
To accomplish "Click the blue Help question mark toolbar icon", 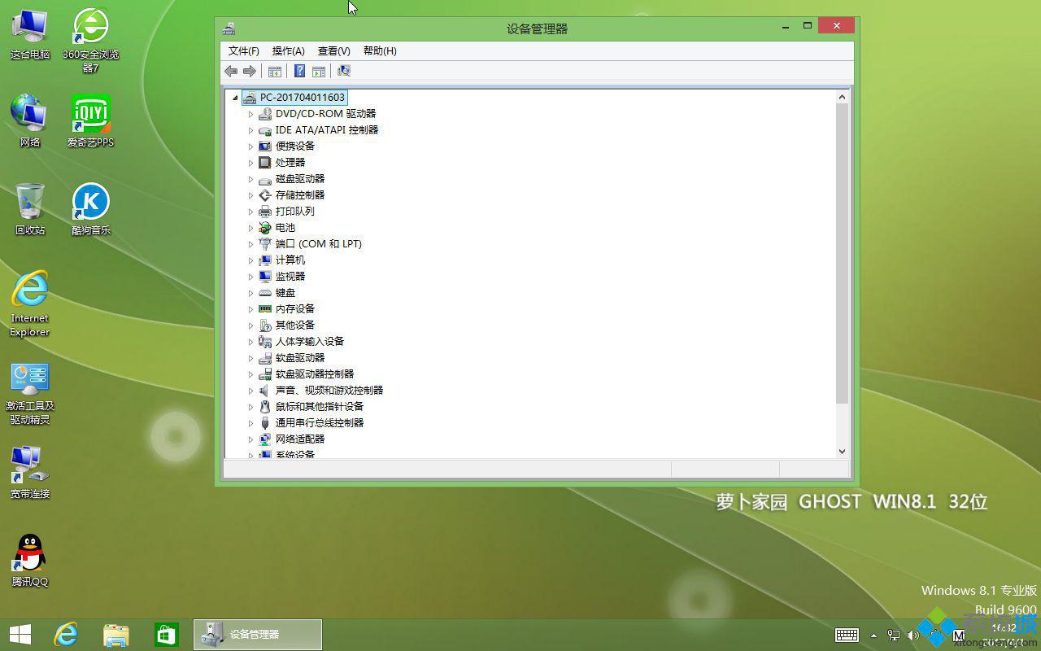I will coord(299,72).
